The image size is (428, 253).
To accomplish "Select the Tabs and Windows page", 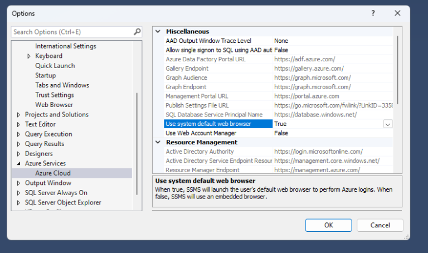I will point(62,85).
